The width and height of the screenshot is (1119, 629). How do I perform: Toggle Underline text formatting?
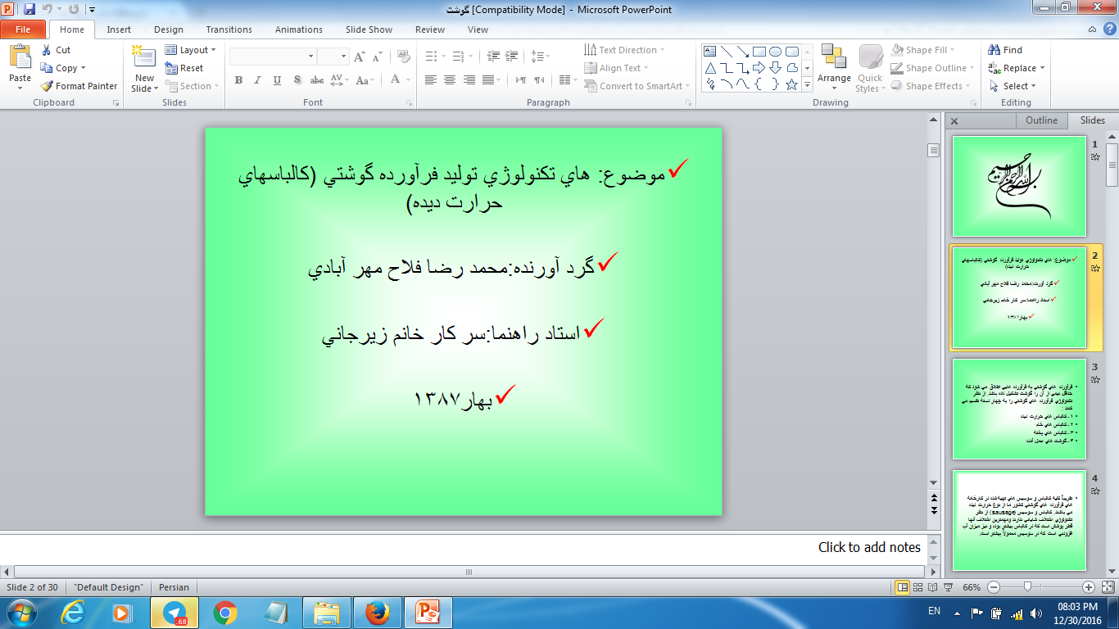point(278,80)
